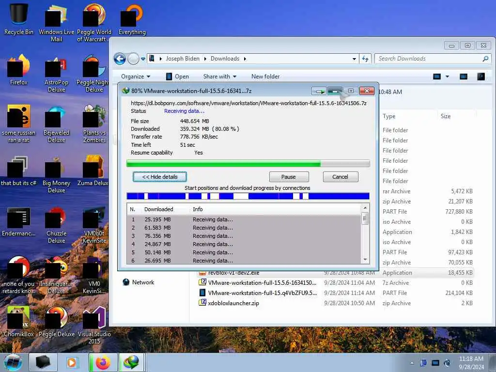This screenshot has width=496, height=372.
Task: Sort files by the Type column
Action: [x=389, y=116]
